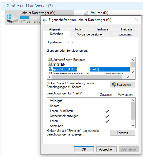The image size is (143, 157).
Task: Click Zulassen checkmark for Ordnerinhalt anzeigen
Action: pos(107,116)
